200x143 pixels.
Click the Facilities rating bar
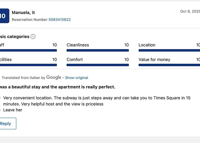(28, 65)
